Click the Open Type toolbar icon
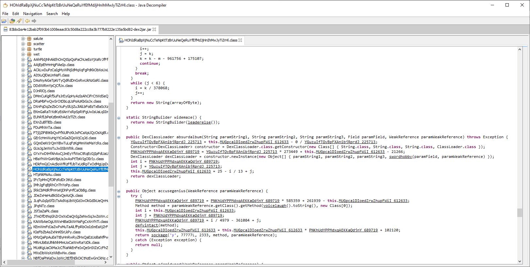Viewport: 530px width, 267px height. [x=12, y=21]
